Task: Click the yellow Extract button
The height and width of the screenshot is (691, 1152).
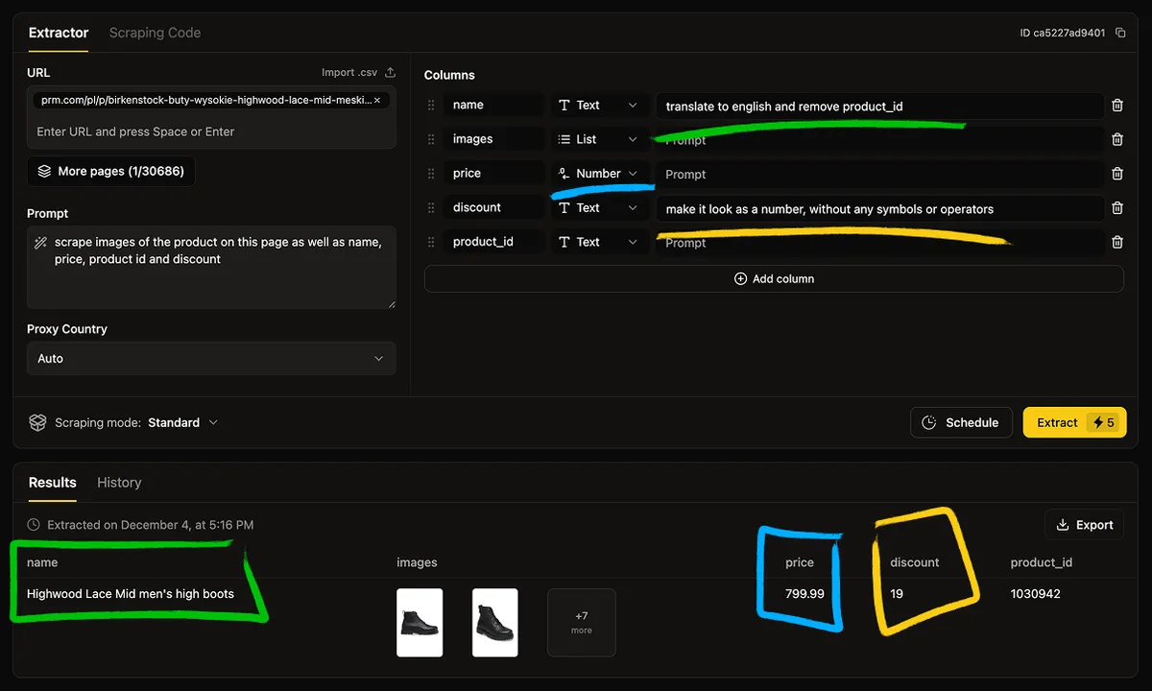Action: (1074, 422)
